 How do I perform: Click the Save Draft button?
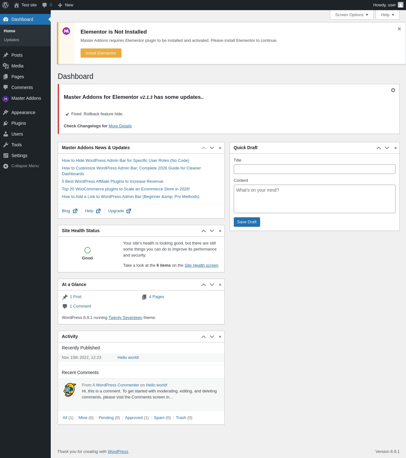(247, 222)
